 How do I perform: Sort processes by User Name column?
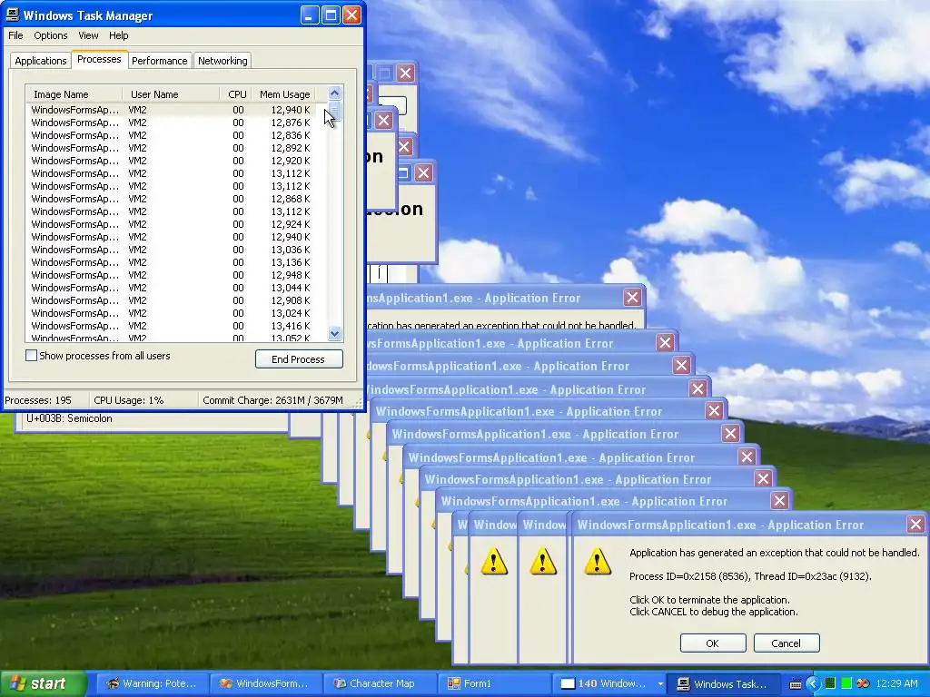pos(171,94)
